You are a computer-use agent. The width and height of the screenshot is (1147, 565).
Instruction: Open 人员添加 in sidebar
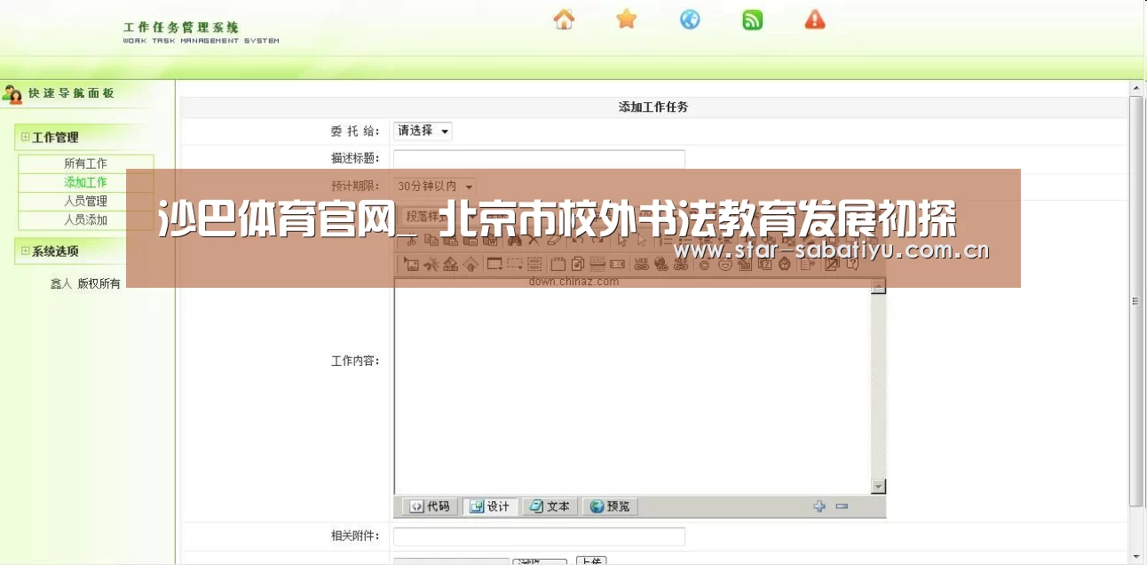(x=85, y=219)
